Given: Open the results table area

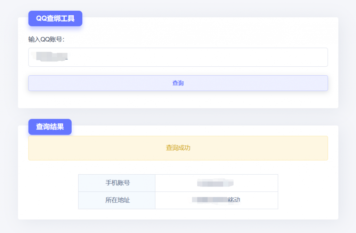Looking at the screenshot, I should (x=178, y=191).
